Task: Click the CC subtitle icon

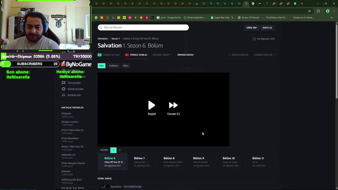Action: tap(100, 55)
